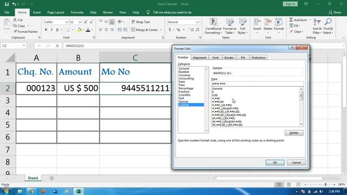Toggle Wrap Text

pyautogui.click(x=141, y=22)
